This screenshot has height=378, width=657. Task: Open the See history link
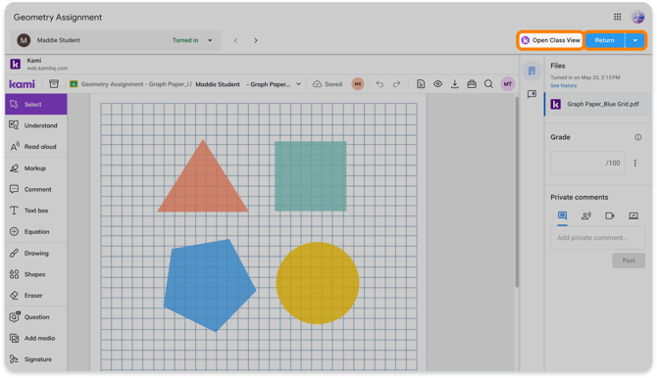click(x=563, y=85)
